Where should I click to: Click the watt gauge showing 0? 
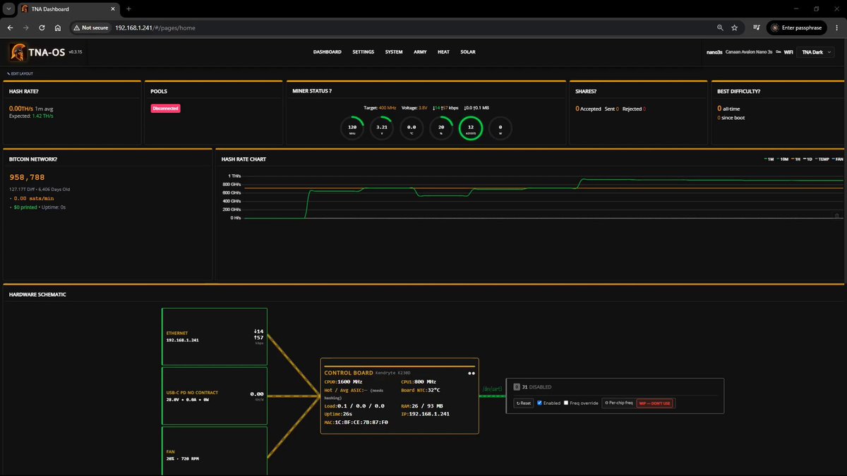click(x=500, y=128)
